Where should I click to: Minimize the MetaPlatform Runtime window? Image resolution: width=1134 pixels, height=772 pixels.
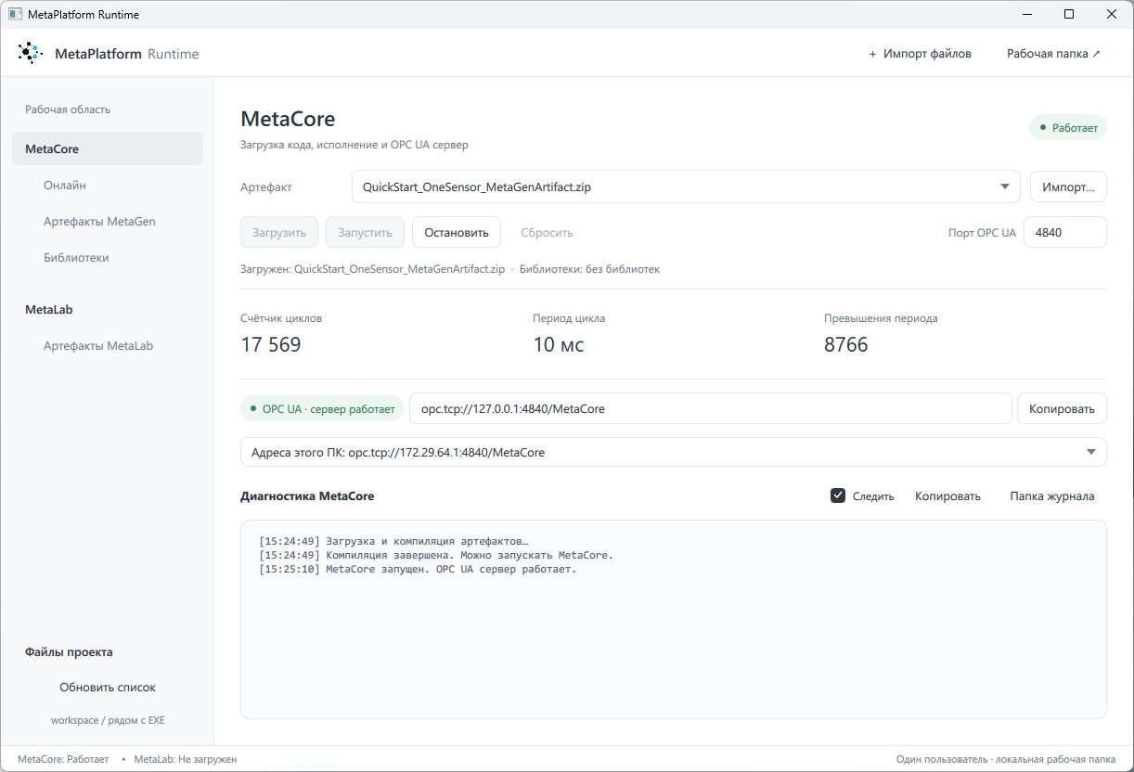pyautogui.click(x=1026, y=14)
